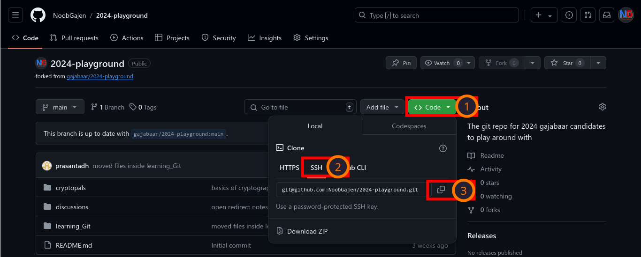Click the cryptopals folder icon
641x257 pixels.
[x=47, y=188]
